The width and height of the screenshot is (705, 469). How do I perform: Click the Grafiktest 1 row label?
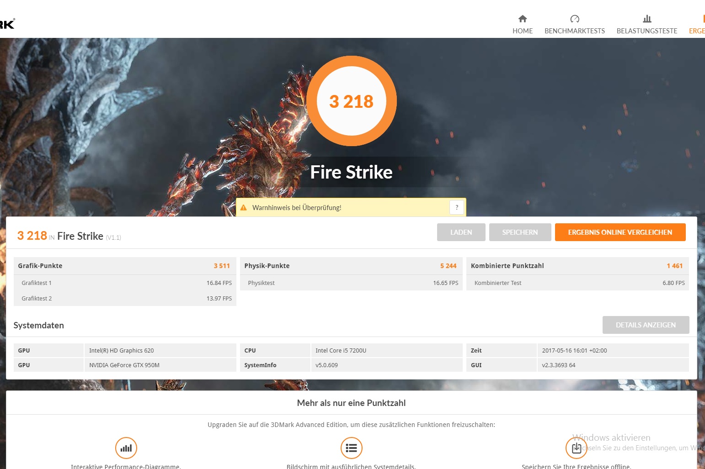pos(37,283)
